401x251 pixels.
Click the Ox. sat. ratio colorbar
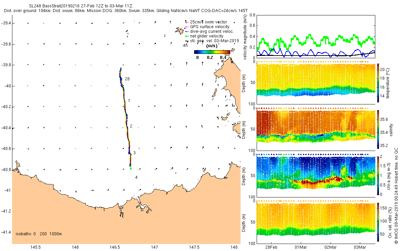pos(378,222)
